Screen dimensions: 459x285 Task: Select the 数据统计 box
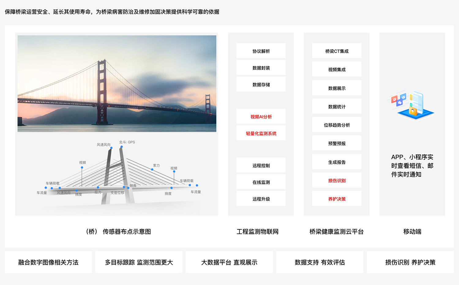click(337, 106)
